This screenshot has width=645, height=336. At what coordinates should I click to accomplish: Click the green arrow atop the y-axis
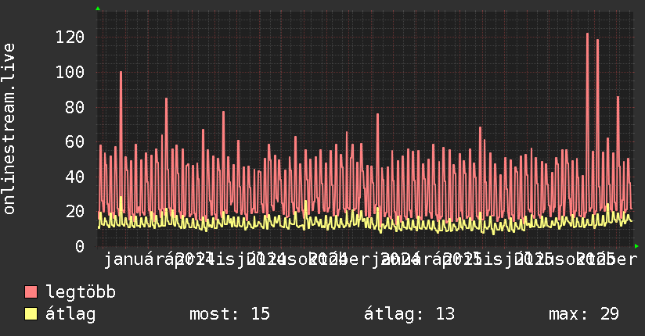pyautogui.click(x=98, y=9)
